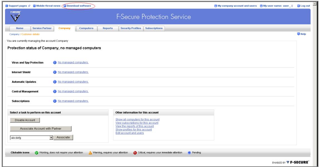Open Show all computers for this account
The width and height of the screenshot is (319, 167).
pos(138,120)
